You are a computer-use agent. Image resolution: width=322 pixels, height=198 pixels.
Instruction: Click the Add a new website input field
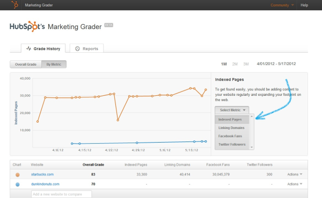(61, 194)
